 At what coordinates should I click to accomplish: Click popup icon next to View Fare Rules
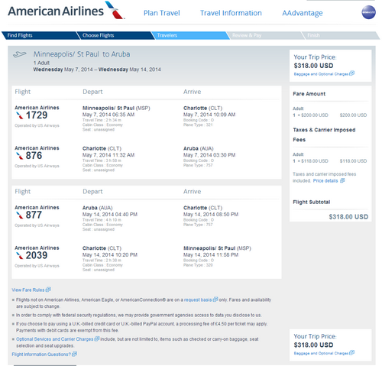48,290
